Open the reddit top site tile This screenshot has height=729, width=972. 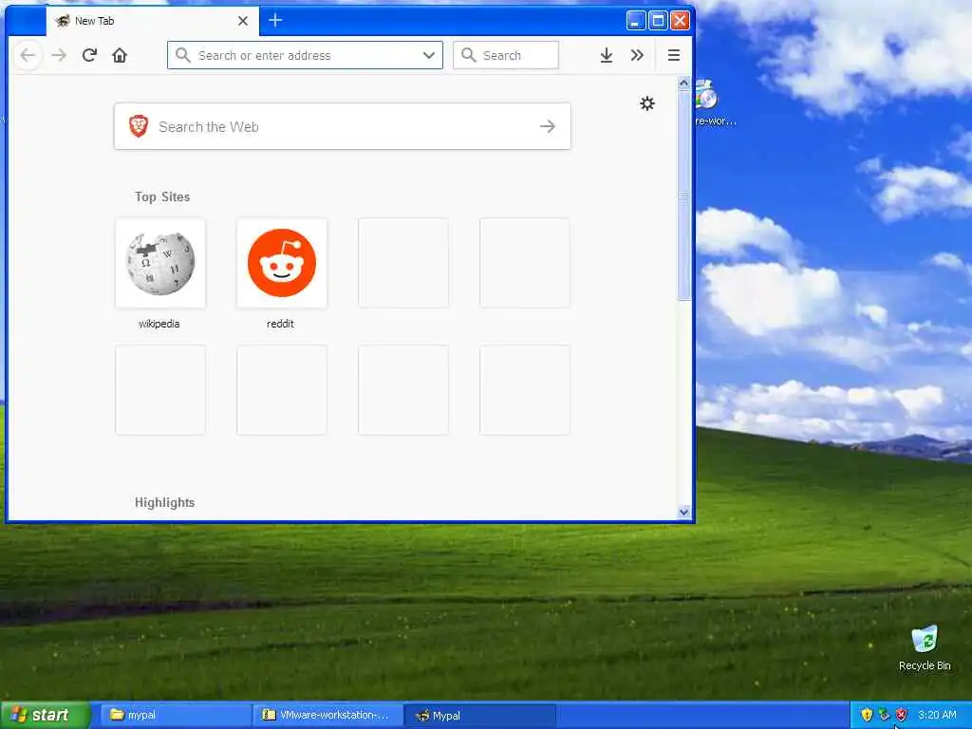coord(281,264)
